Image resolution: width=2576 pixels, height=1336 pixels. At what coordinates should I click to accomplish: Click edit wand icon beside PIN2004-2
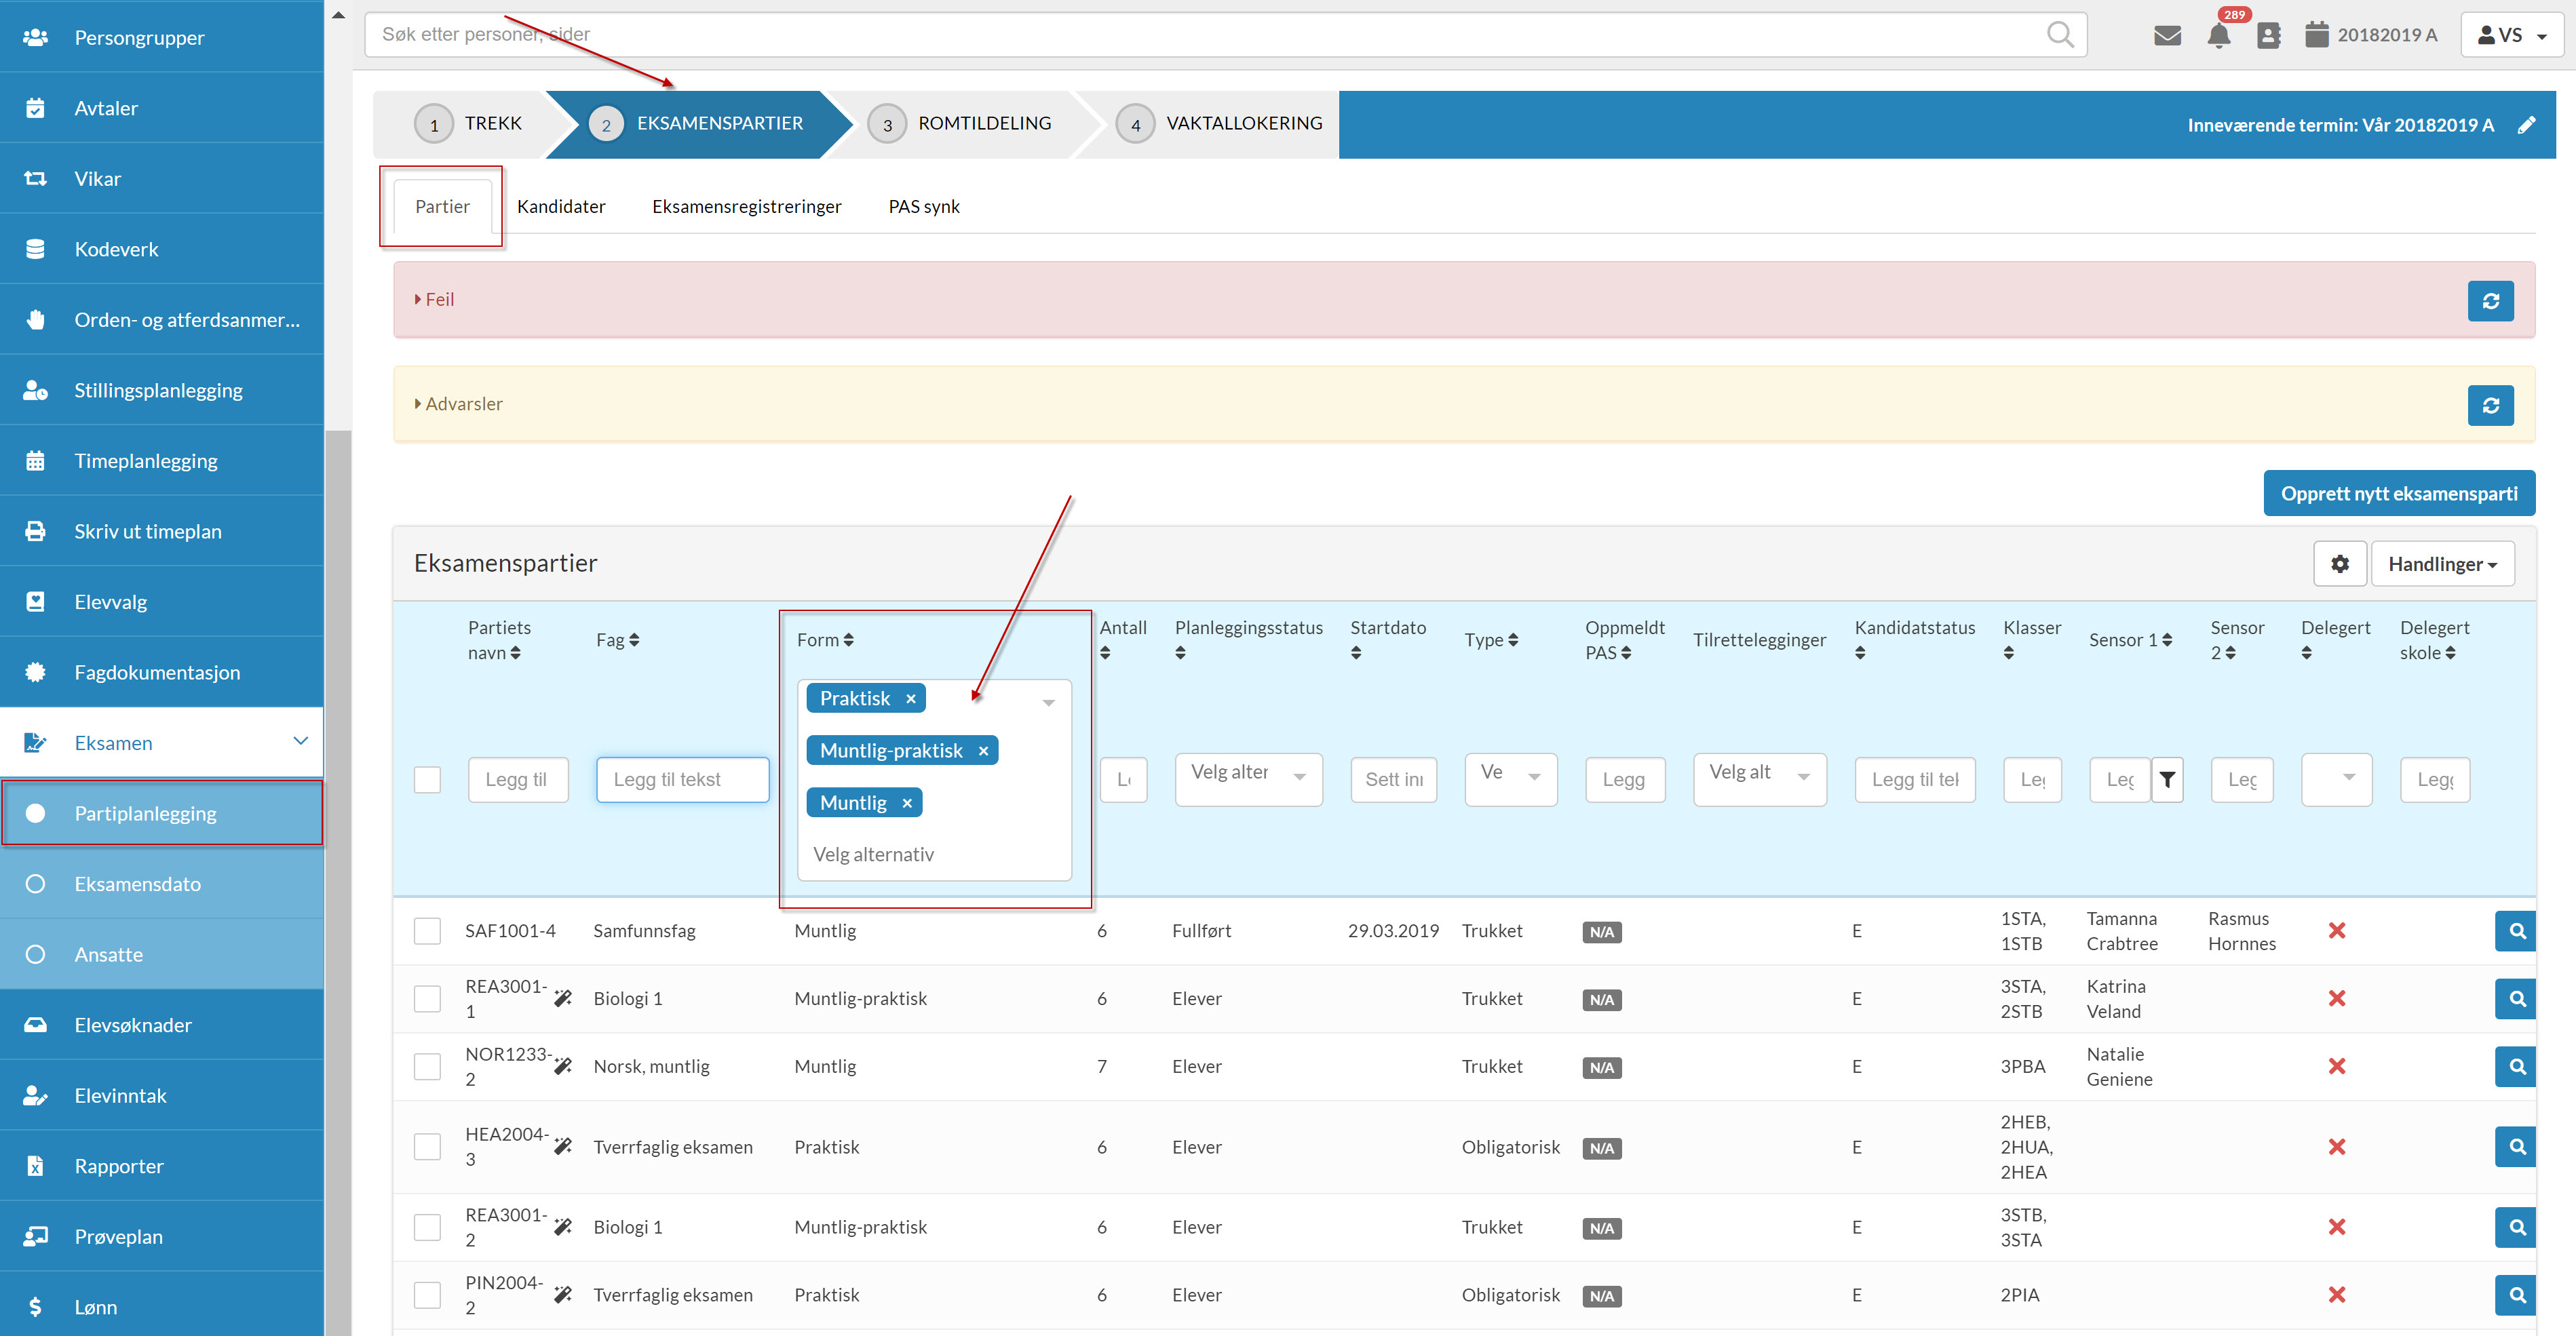click(563, 1294)
